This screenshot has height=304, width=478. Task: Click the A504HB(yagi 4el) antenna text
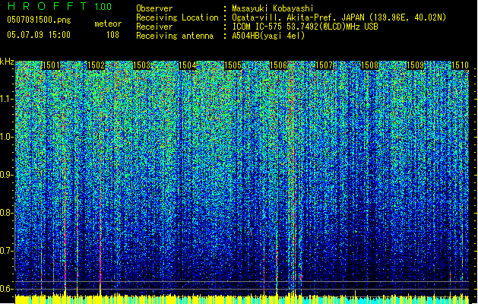coord(268,36)
